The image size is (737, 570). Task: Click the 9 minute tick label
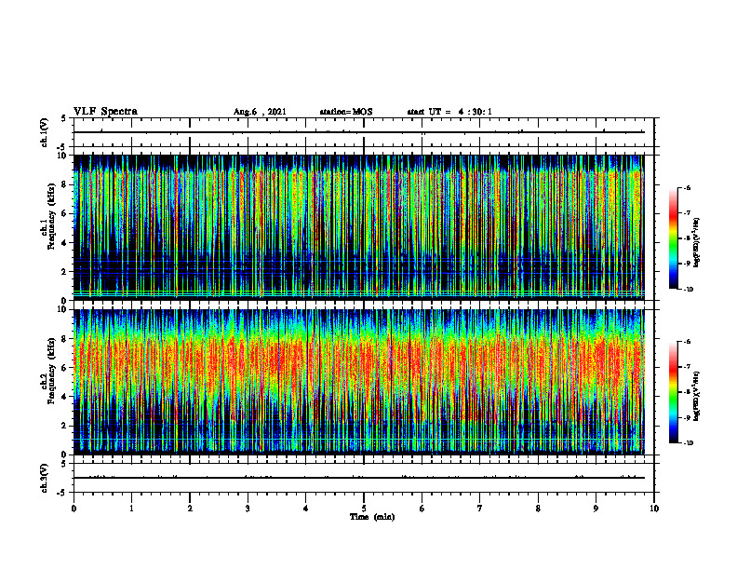click(596, 509)
